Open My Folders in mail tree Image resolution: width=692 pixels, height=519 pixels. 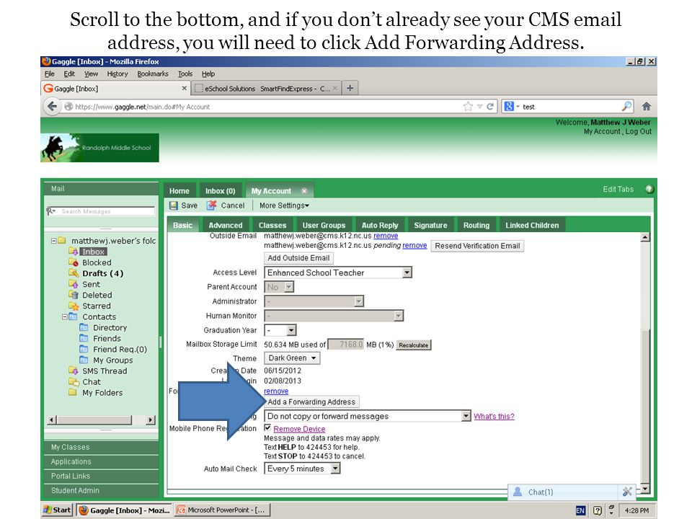click(x=102, y=393)
